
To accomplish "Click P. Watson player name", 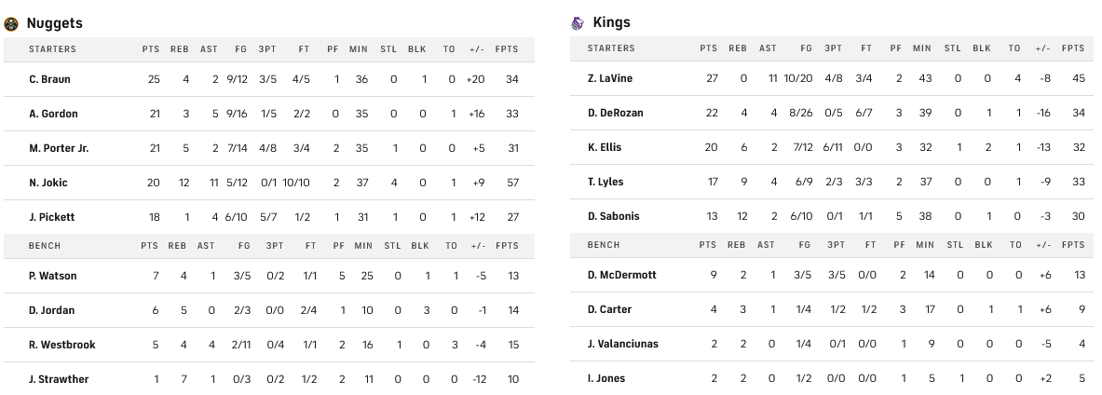I will point(52,276).
